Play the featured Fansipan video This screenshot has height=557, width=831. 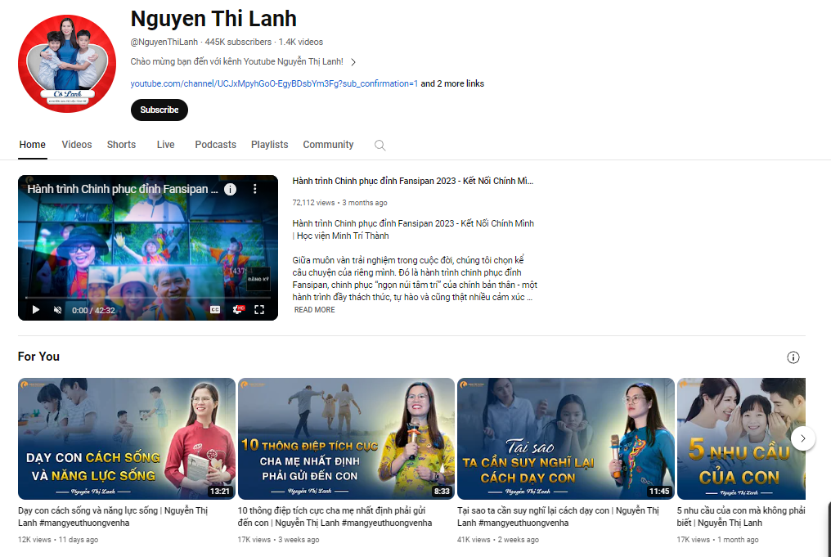pyautogui.click(x=35, y=310)
